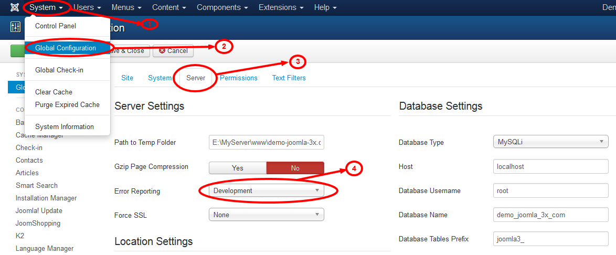Click the Path to Temp Folder field
Viewport: 616px width, 255px height.
pos(266,143)
